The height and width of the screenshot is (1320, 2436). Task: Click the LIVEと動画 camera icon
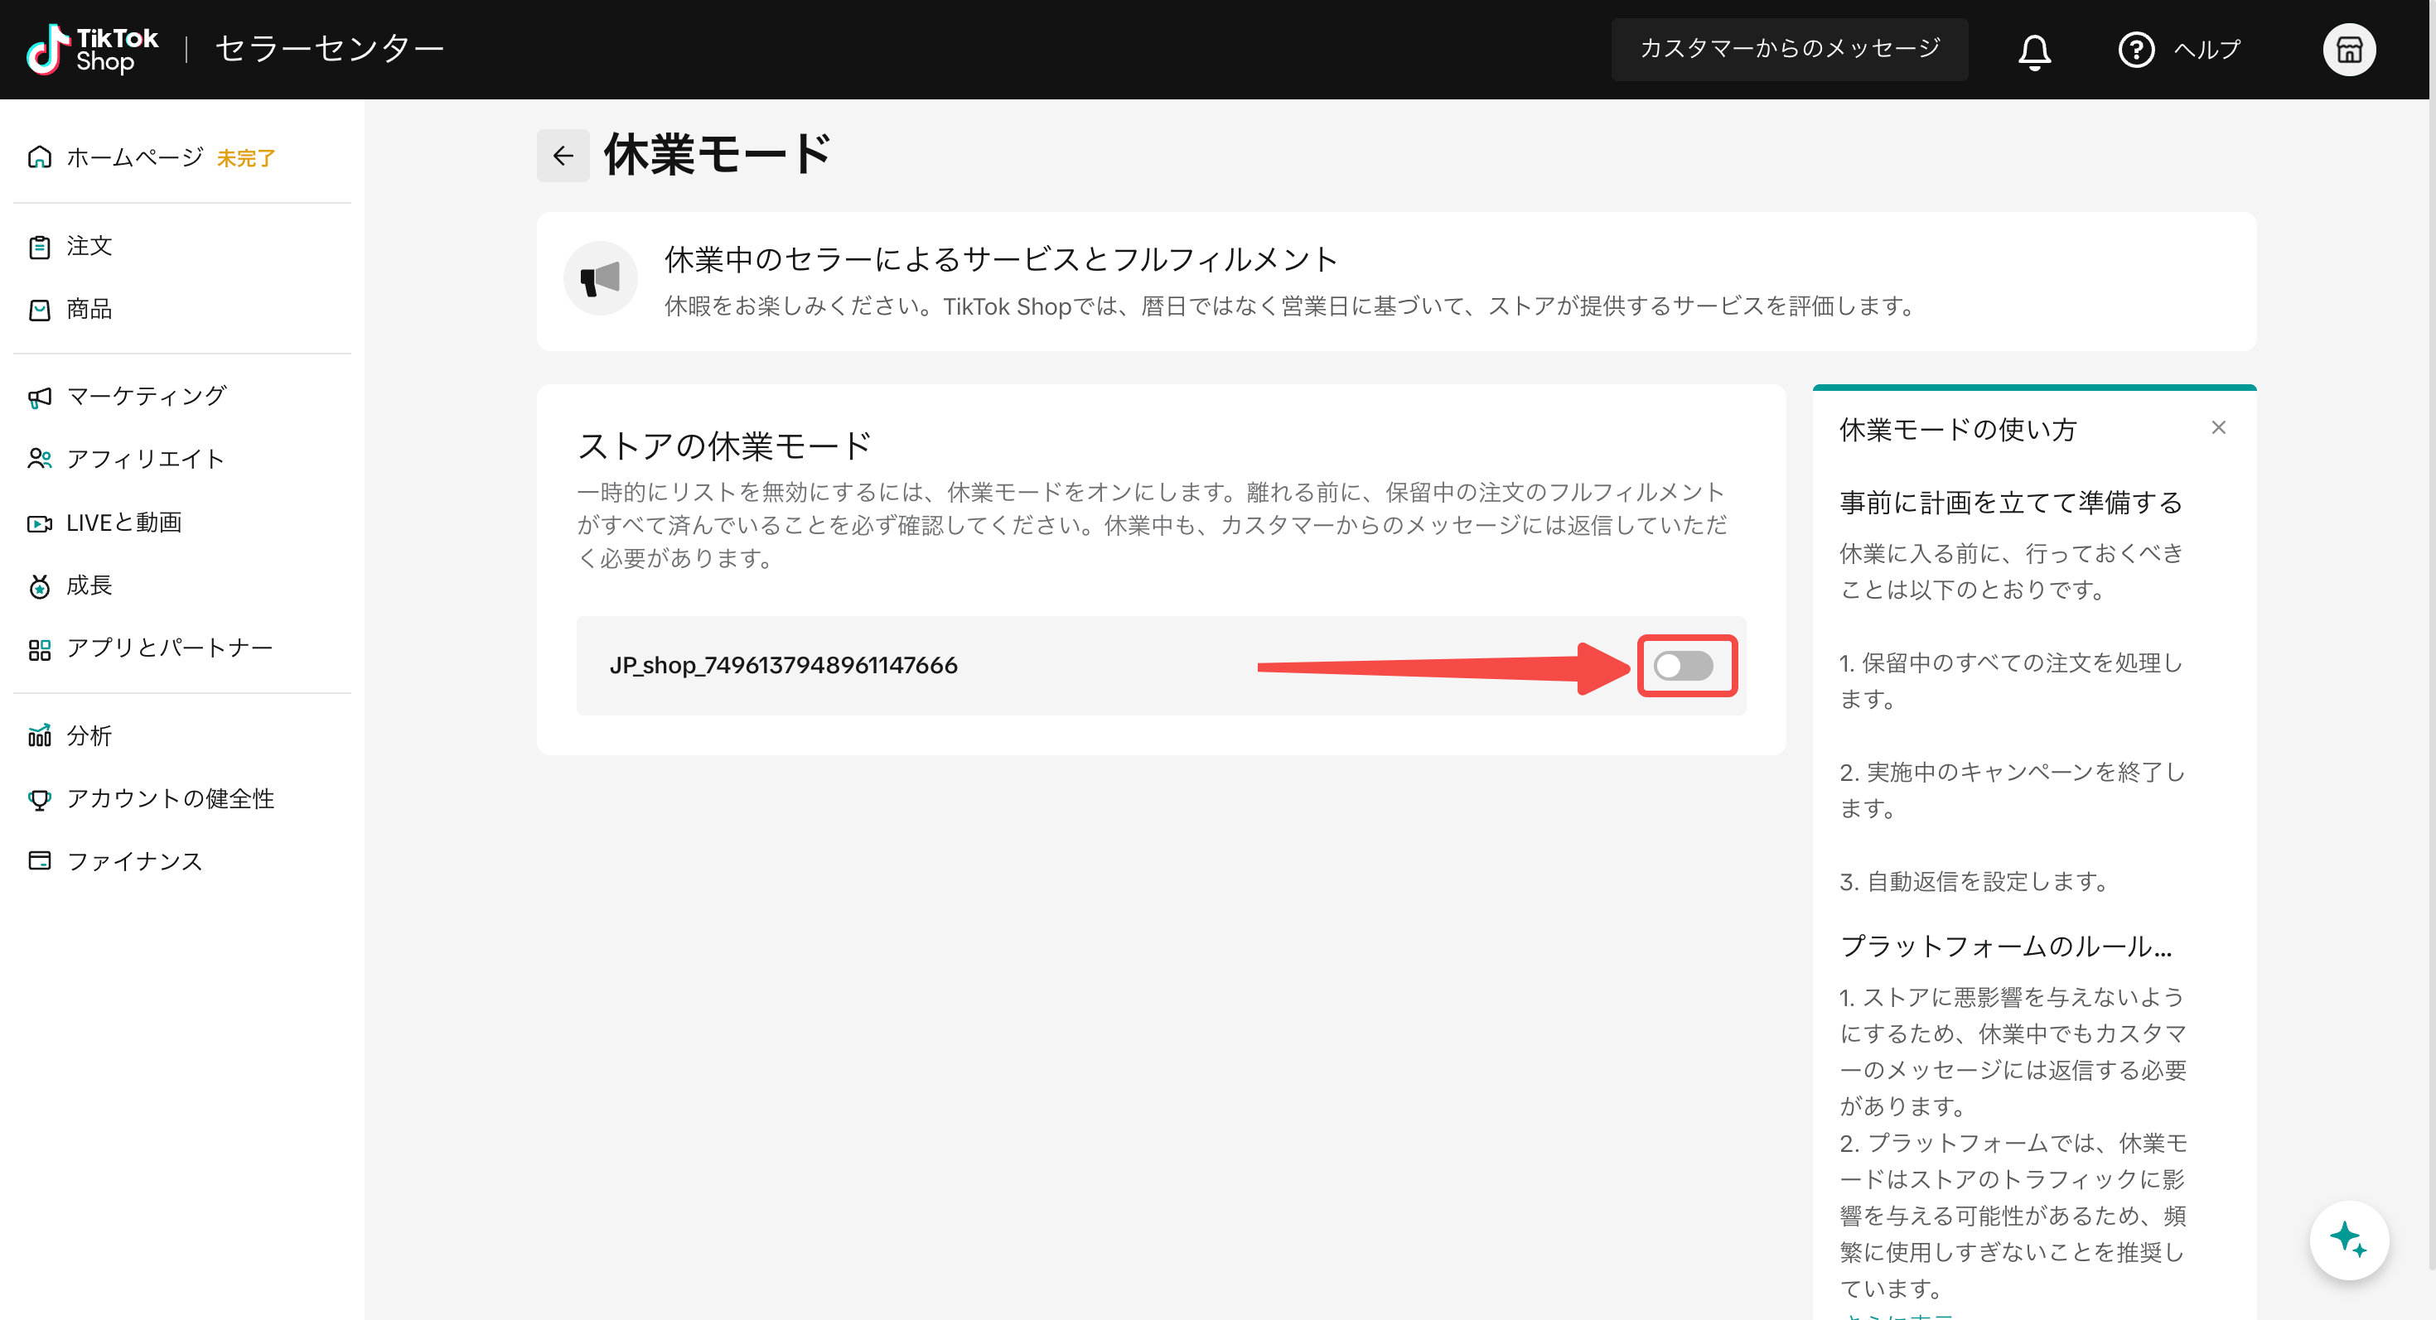pos(39,523)
